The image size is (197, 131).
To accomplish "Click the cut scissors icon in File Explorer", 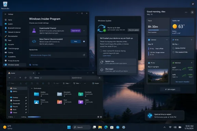I will click(x=21, y=83).
